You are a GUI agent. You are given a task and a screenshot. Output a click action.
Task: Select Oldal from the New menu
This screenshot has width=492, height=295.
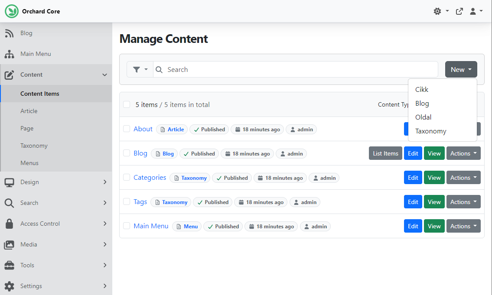[443, 117]
